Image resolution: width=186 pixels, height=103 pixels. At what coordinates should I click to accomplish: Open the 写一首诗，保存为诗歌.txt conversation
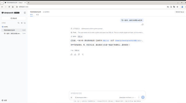pos(14,33)
